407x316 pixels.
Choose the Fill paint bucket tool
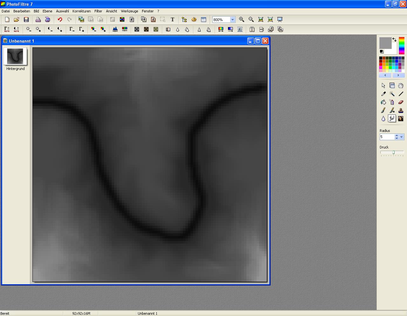pyautogui.click(x=383, y=102)
